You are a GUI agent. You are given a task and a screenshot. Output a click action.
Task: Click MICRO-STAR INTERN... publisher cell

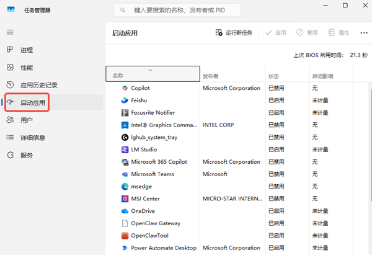232,199
